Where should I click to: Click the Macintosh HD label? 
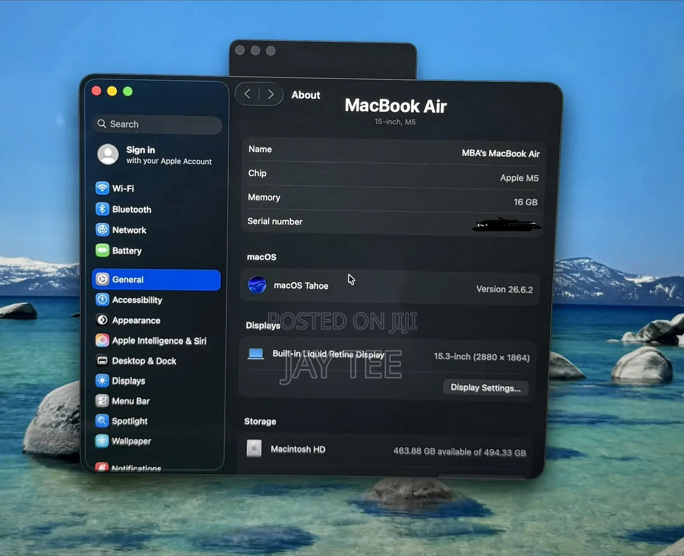(x=298, y=449)
